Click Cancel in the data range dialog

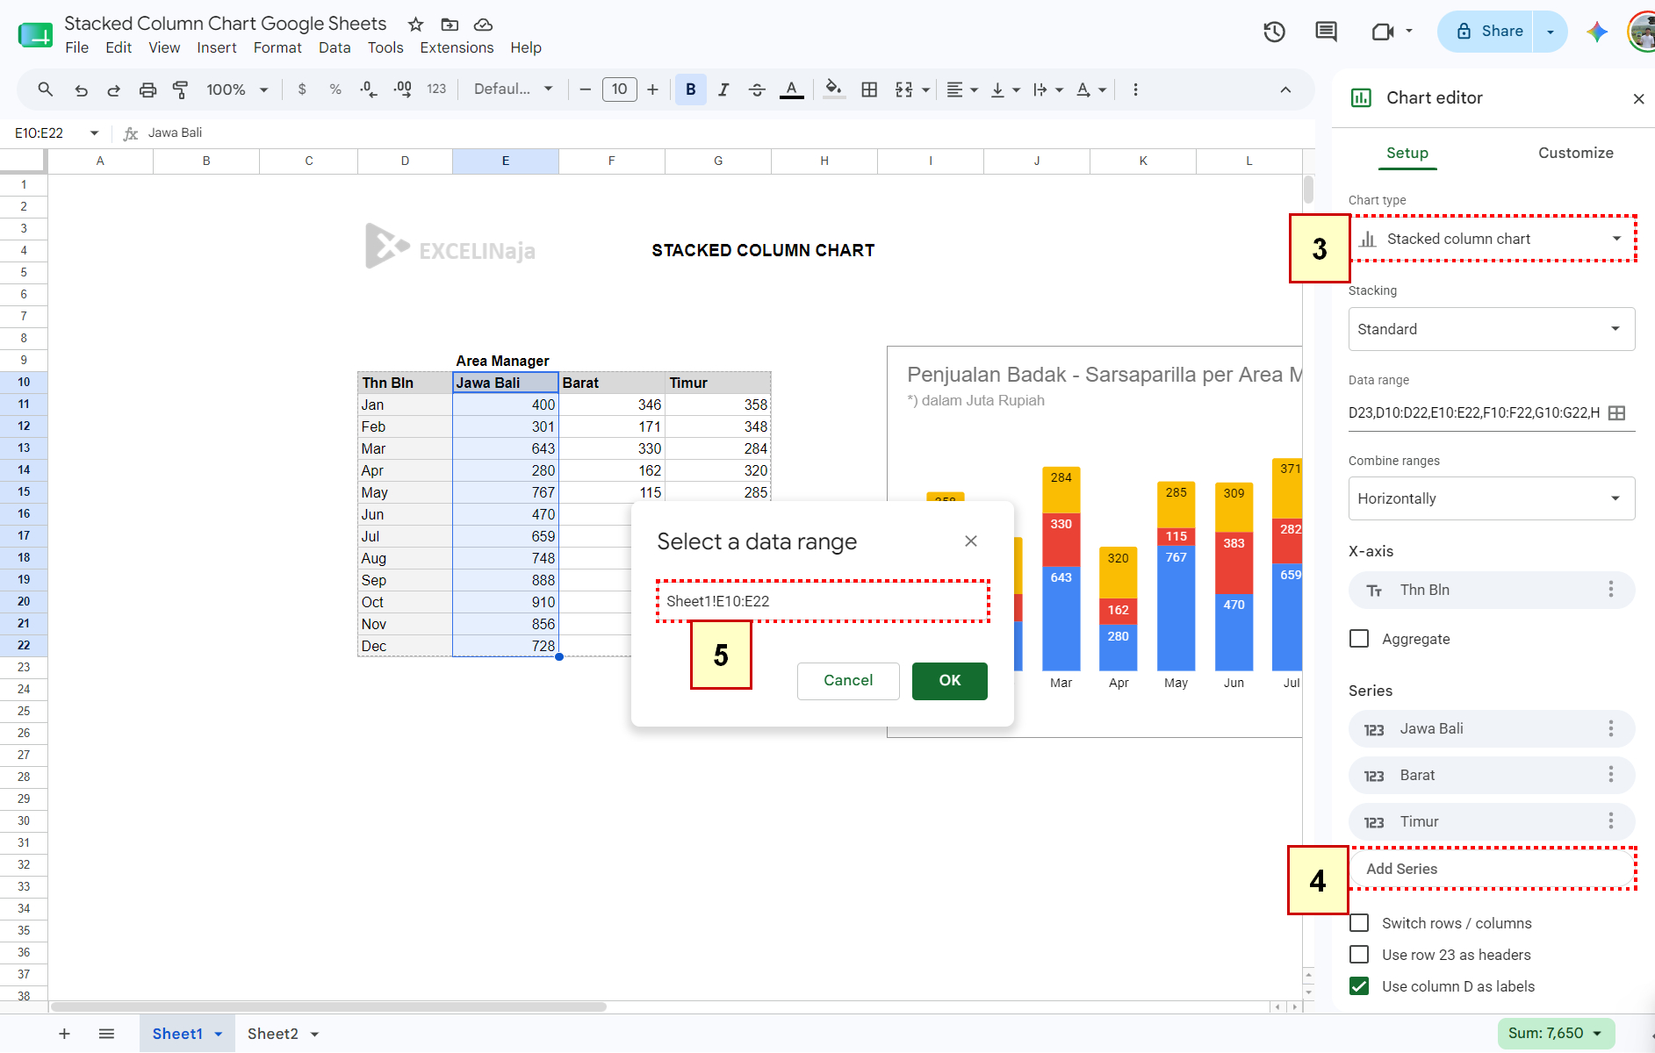(x=848, y=681)
